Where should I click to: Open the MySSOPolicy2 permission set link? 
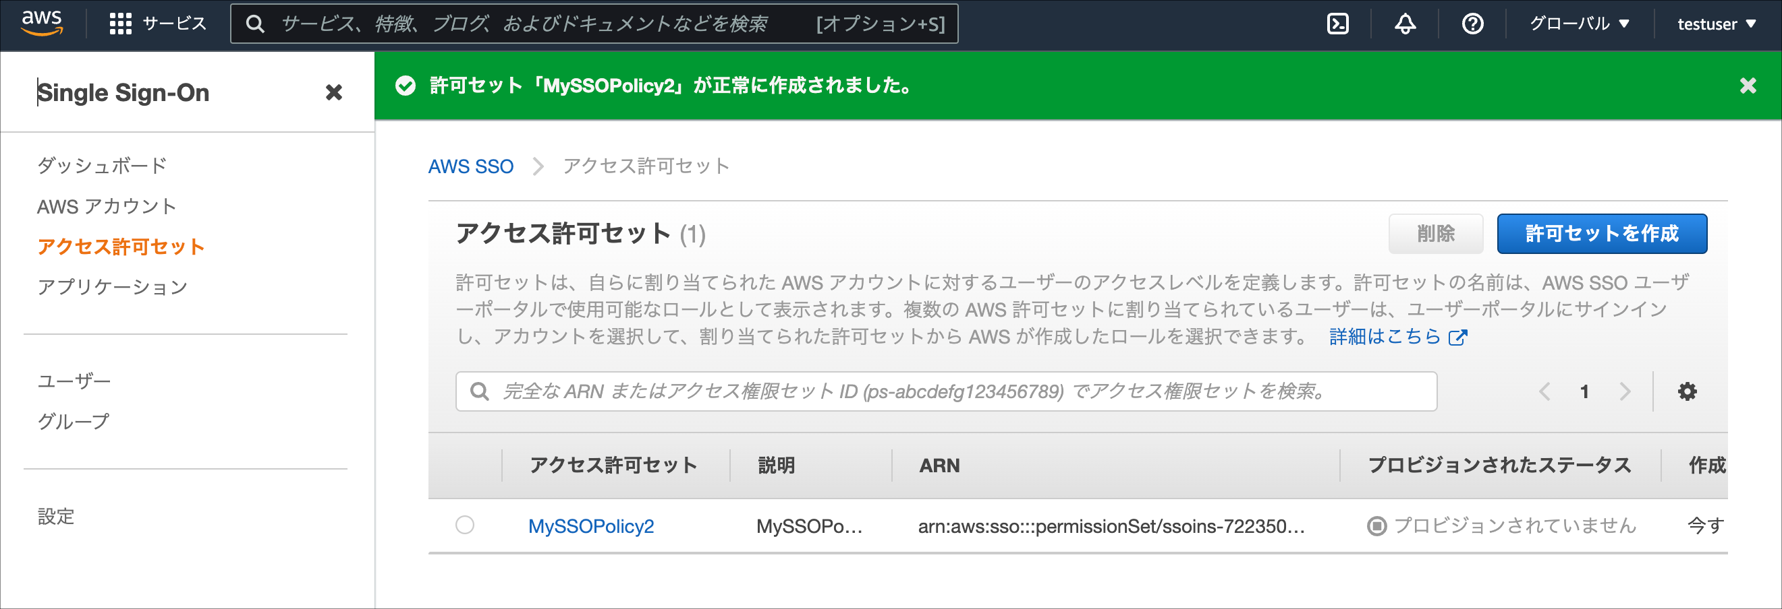click(x=591, y=526)
